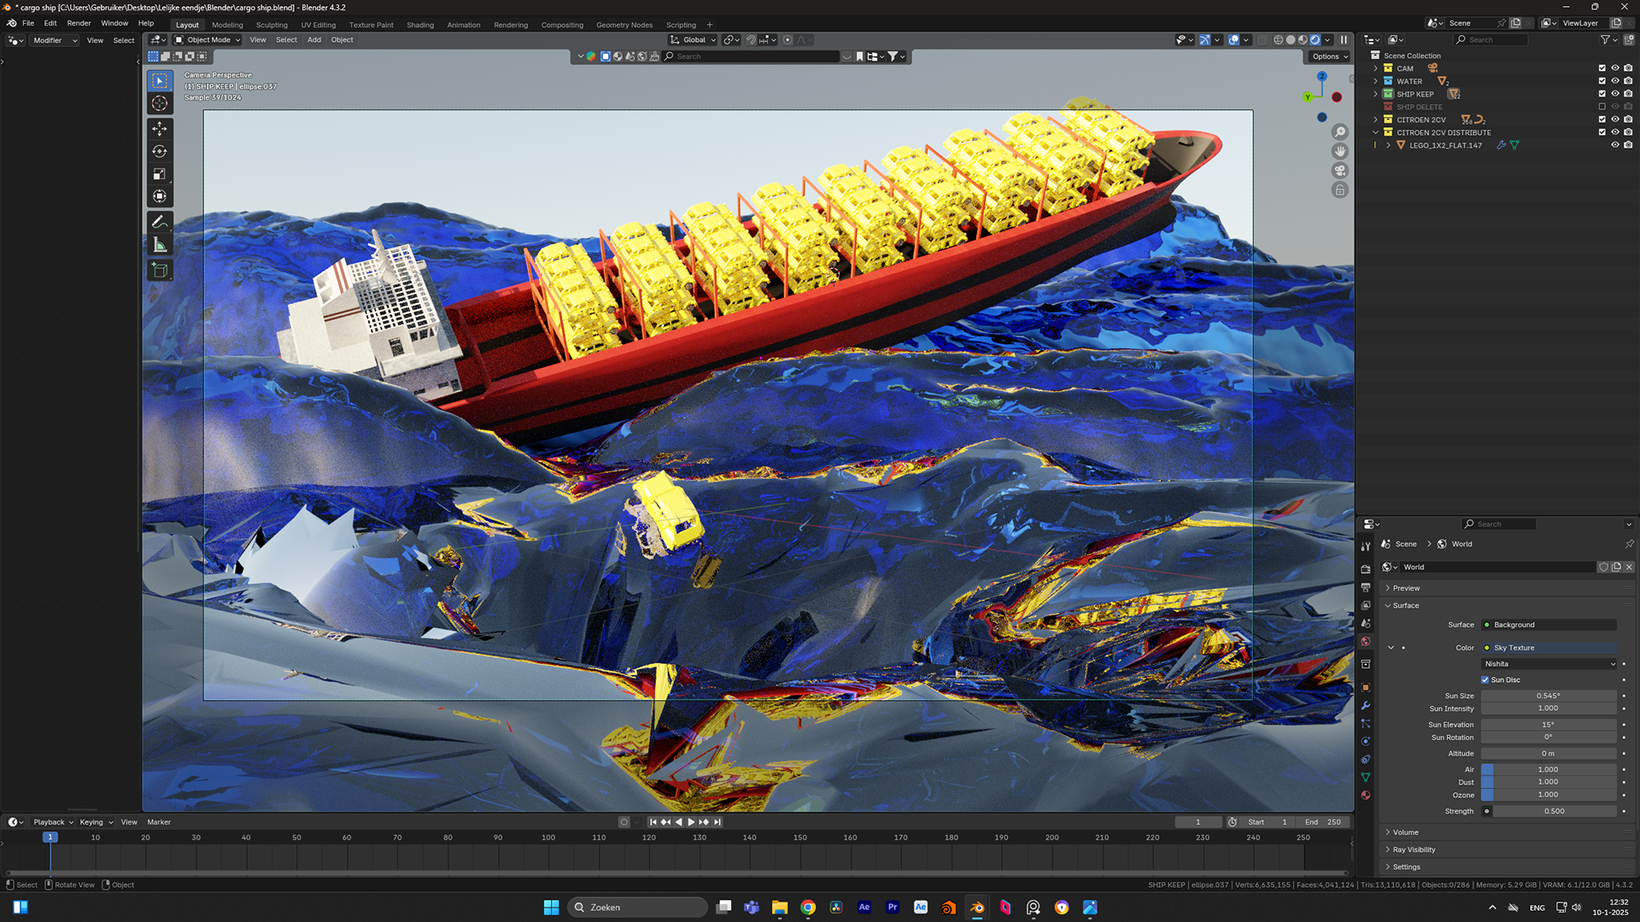The width and height of the screenshot is (1640, 922).
Task: Activate the Annotate tool
Action: (160, 222)
